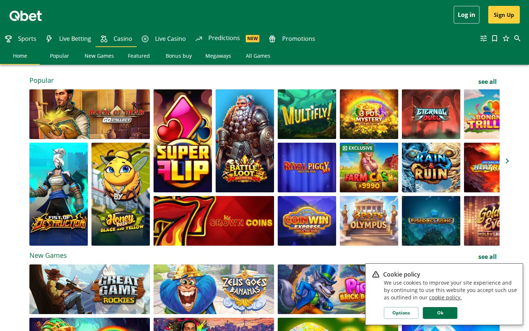Open favorites star icon
529x331 pixels.
point(506,39)
